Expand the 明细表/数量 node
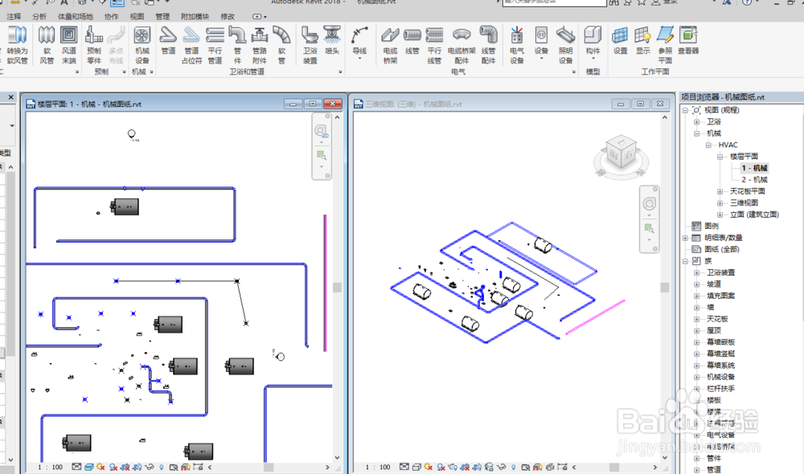804x474 pixels. 684,238
